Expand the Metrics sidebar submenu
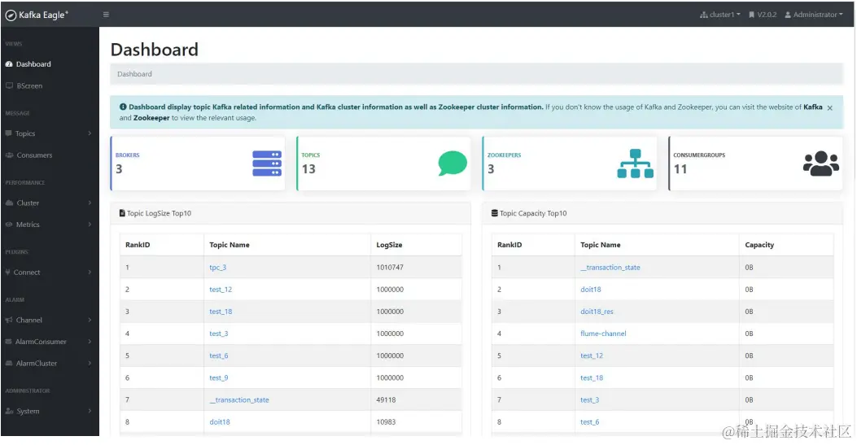The height and width of the screenshot is (445, 857). point(49,225)
